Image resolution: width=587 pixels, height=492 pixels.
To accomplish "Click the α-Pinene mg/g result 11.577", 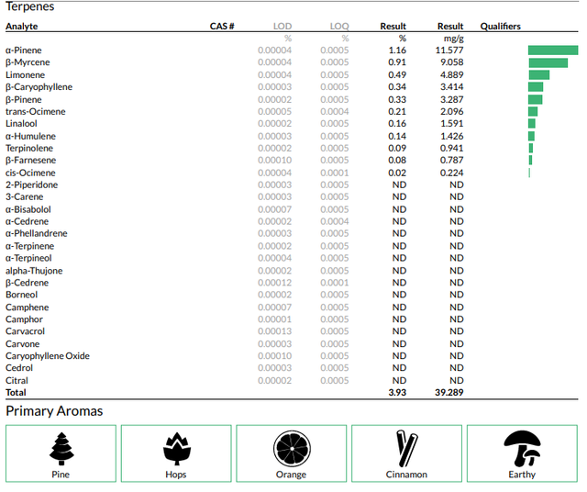I will [449, 50].
